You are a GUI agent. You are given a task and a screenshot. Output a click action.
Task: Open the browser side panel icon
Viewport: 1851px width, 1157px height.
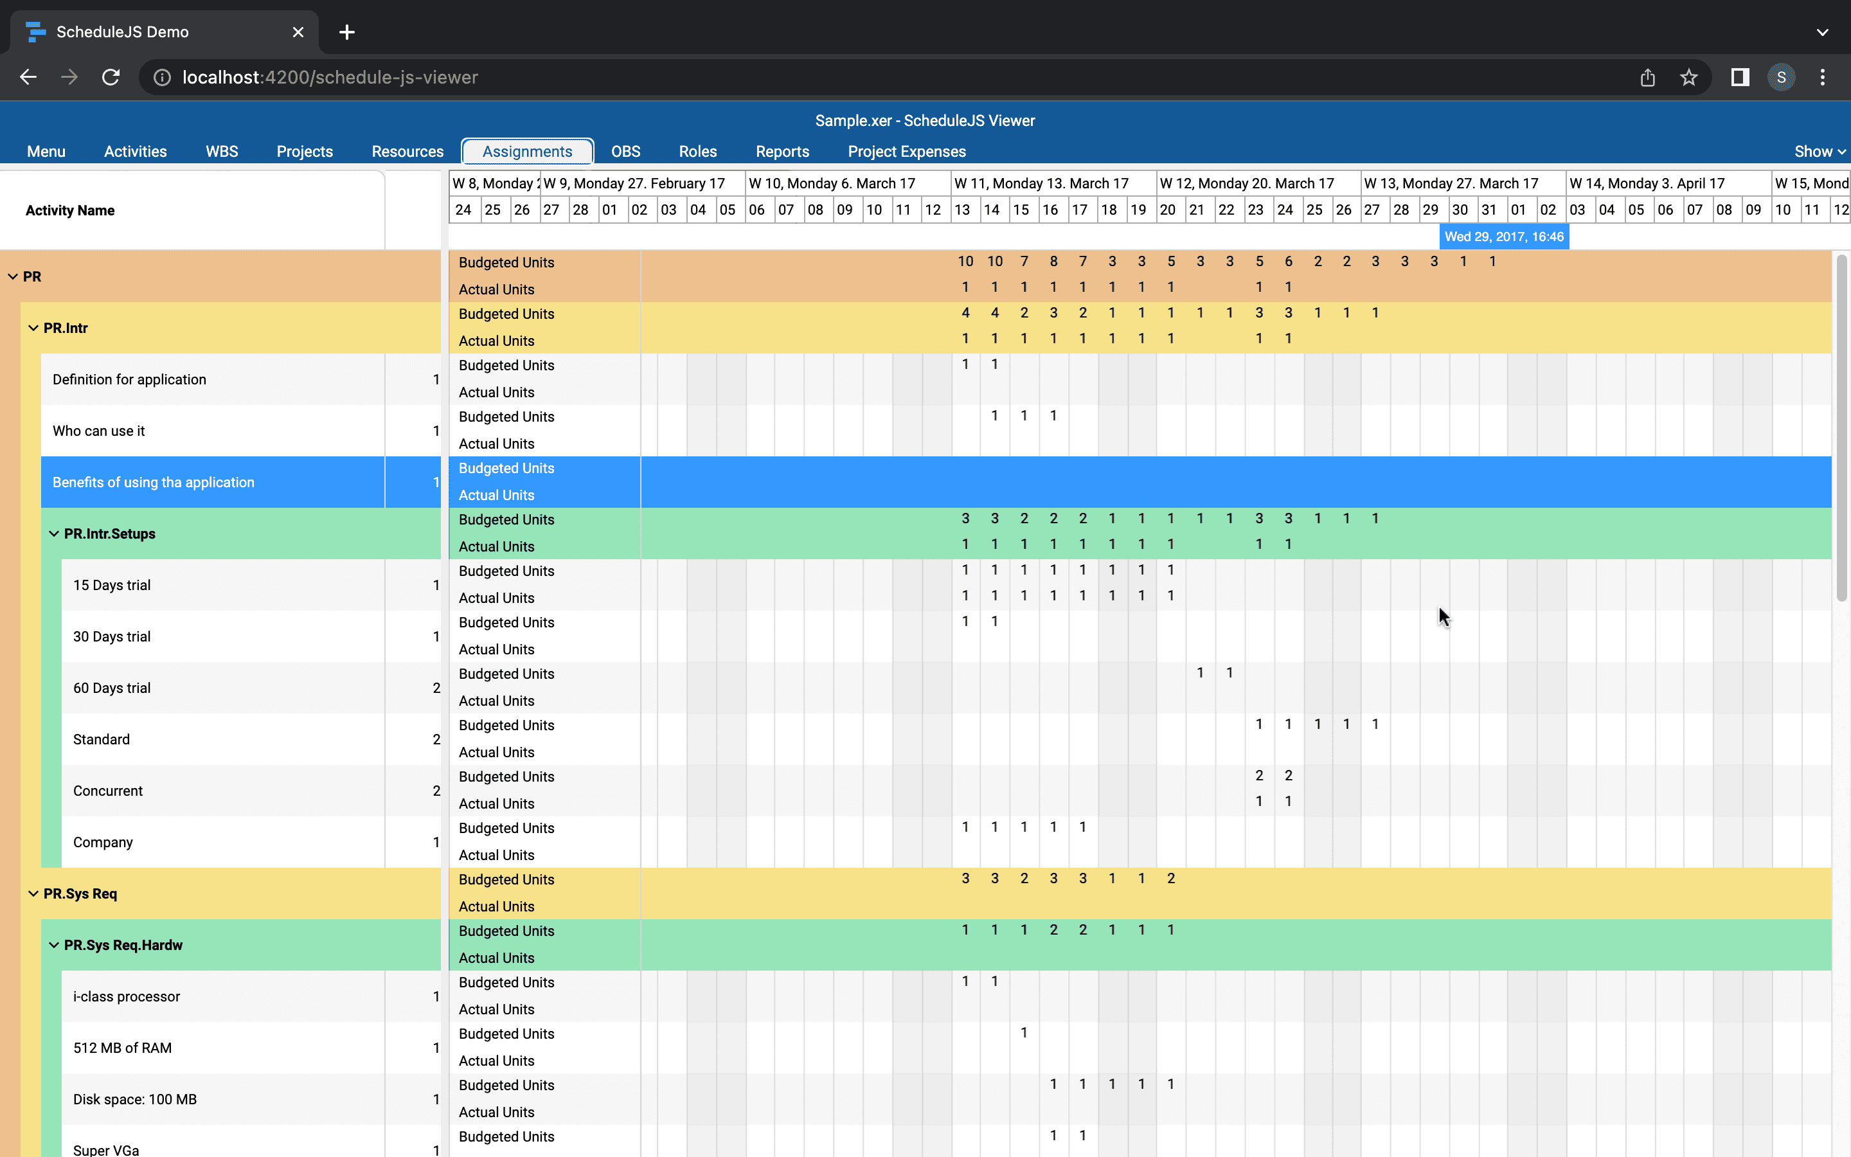(x=1739, y=76)
